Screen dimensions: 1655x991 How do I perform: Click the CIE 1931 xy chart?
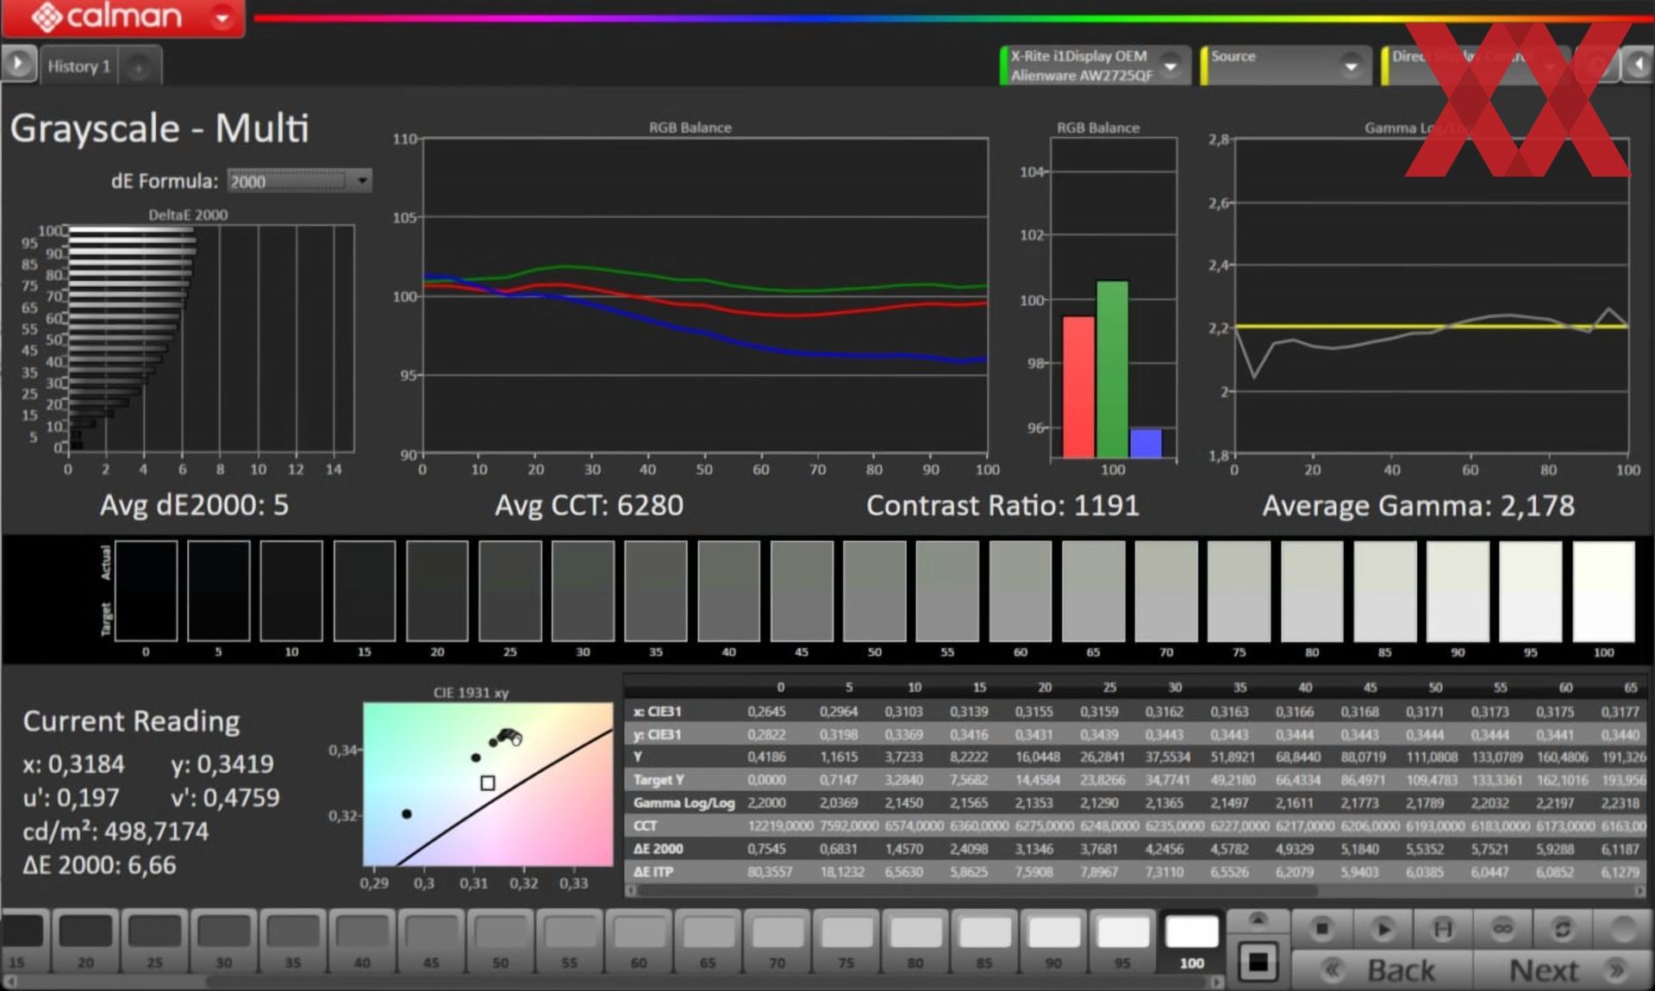click(x=488, y=784)
